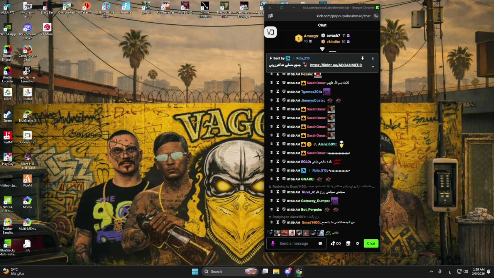Click the Chrome install app icon left of URL
The height and width of the screenshot is (278, 494).
click(271, 16)
